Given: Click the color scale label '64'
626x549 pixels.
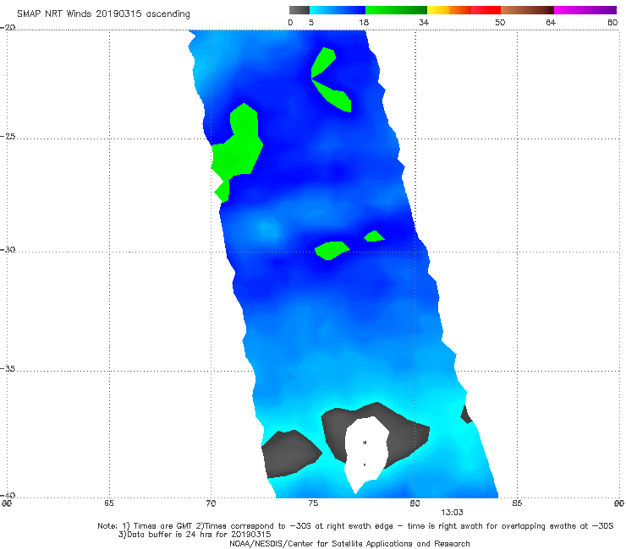Looking at the screenshot, I should [x=551, y=22].
